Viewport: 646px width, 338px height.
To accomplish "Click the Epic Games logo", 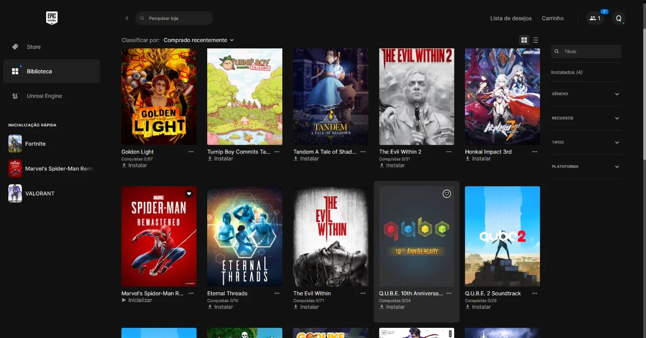I will pos(52,18).
